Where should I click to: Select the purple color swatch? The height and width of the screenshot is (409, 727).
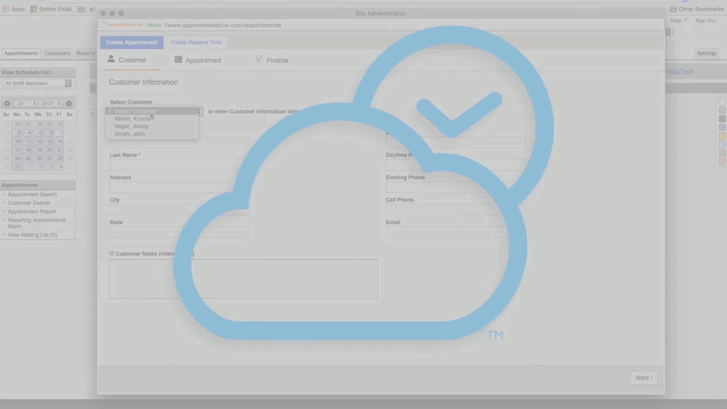pos(722,127)
